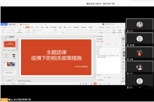Screen dimensions: 154x102
Task: Click the zoom out minus icon
Action: coord(104,83)
